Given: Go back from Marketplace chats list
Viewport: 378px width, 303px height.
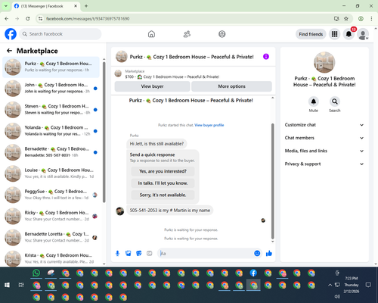Looking at the screenshot, I should pyautogui.click(x=10, y=51).
